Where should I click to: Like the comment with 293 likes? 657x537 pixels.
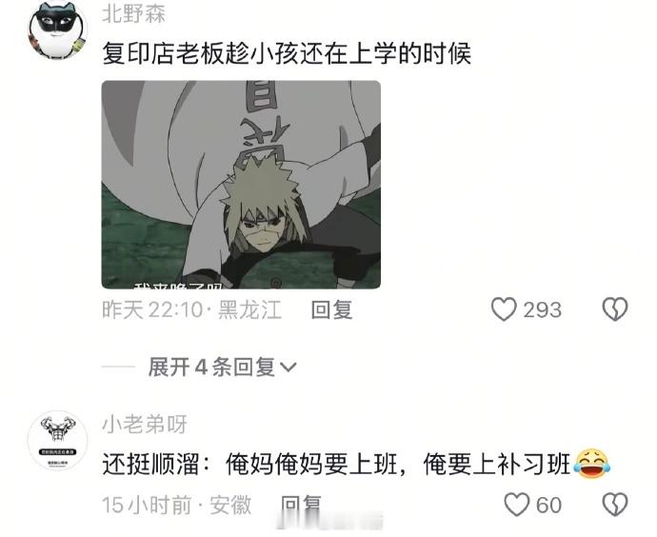pyautogui.click(x=504, y=309)
